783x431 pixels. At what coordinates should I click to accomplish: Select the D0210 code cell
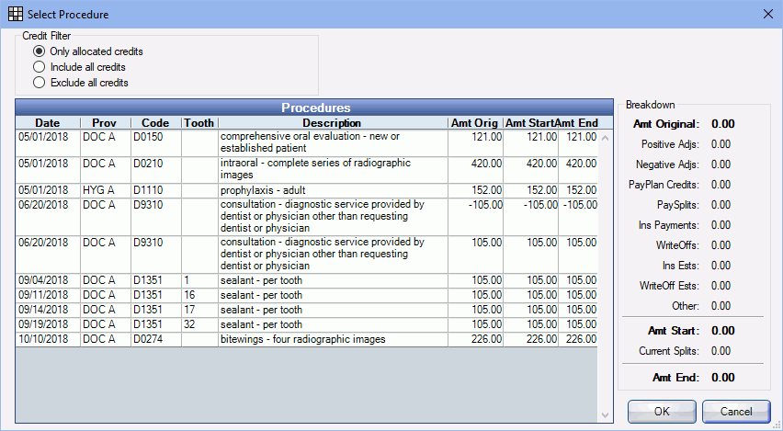(156, 170)
